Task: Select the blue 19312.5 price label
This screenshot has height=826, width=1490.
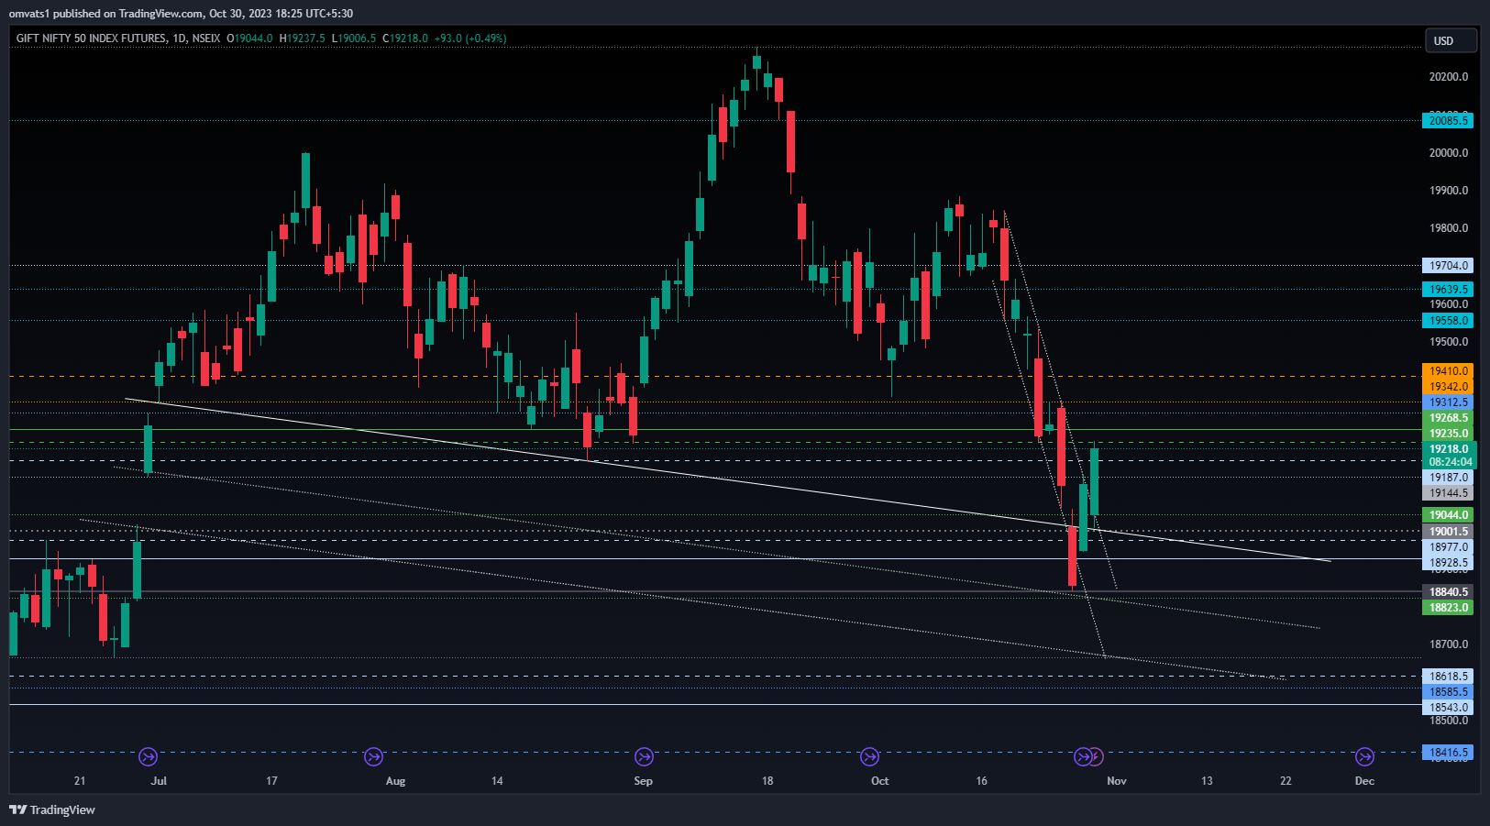Action: (1449, 402)
